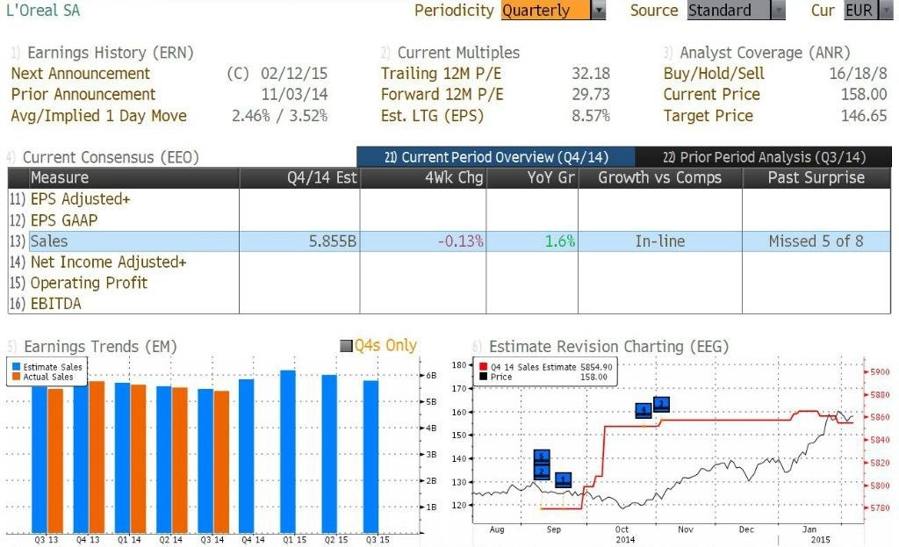The height and width of the screenshot is (547, 899).
Task: Click the Trailing 12M P/E value 32.18
Action: click(591, 74)
